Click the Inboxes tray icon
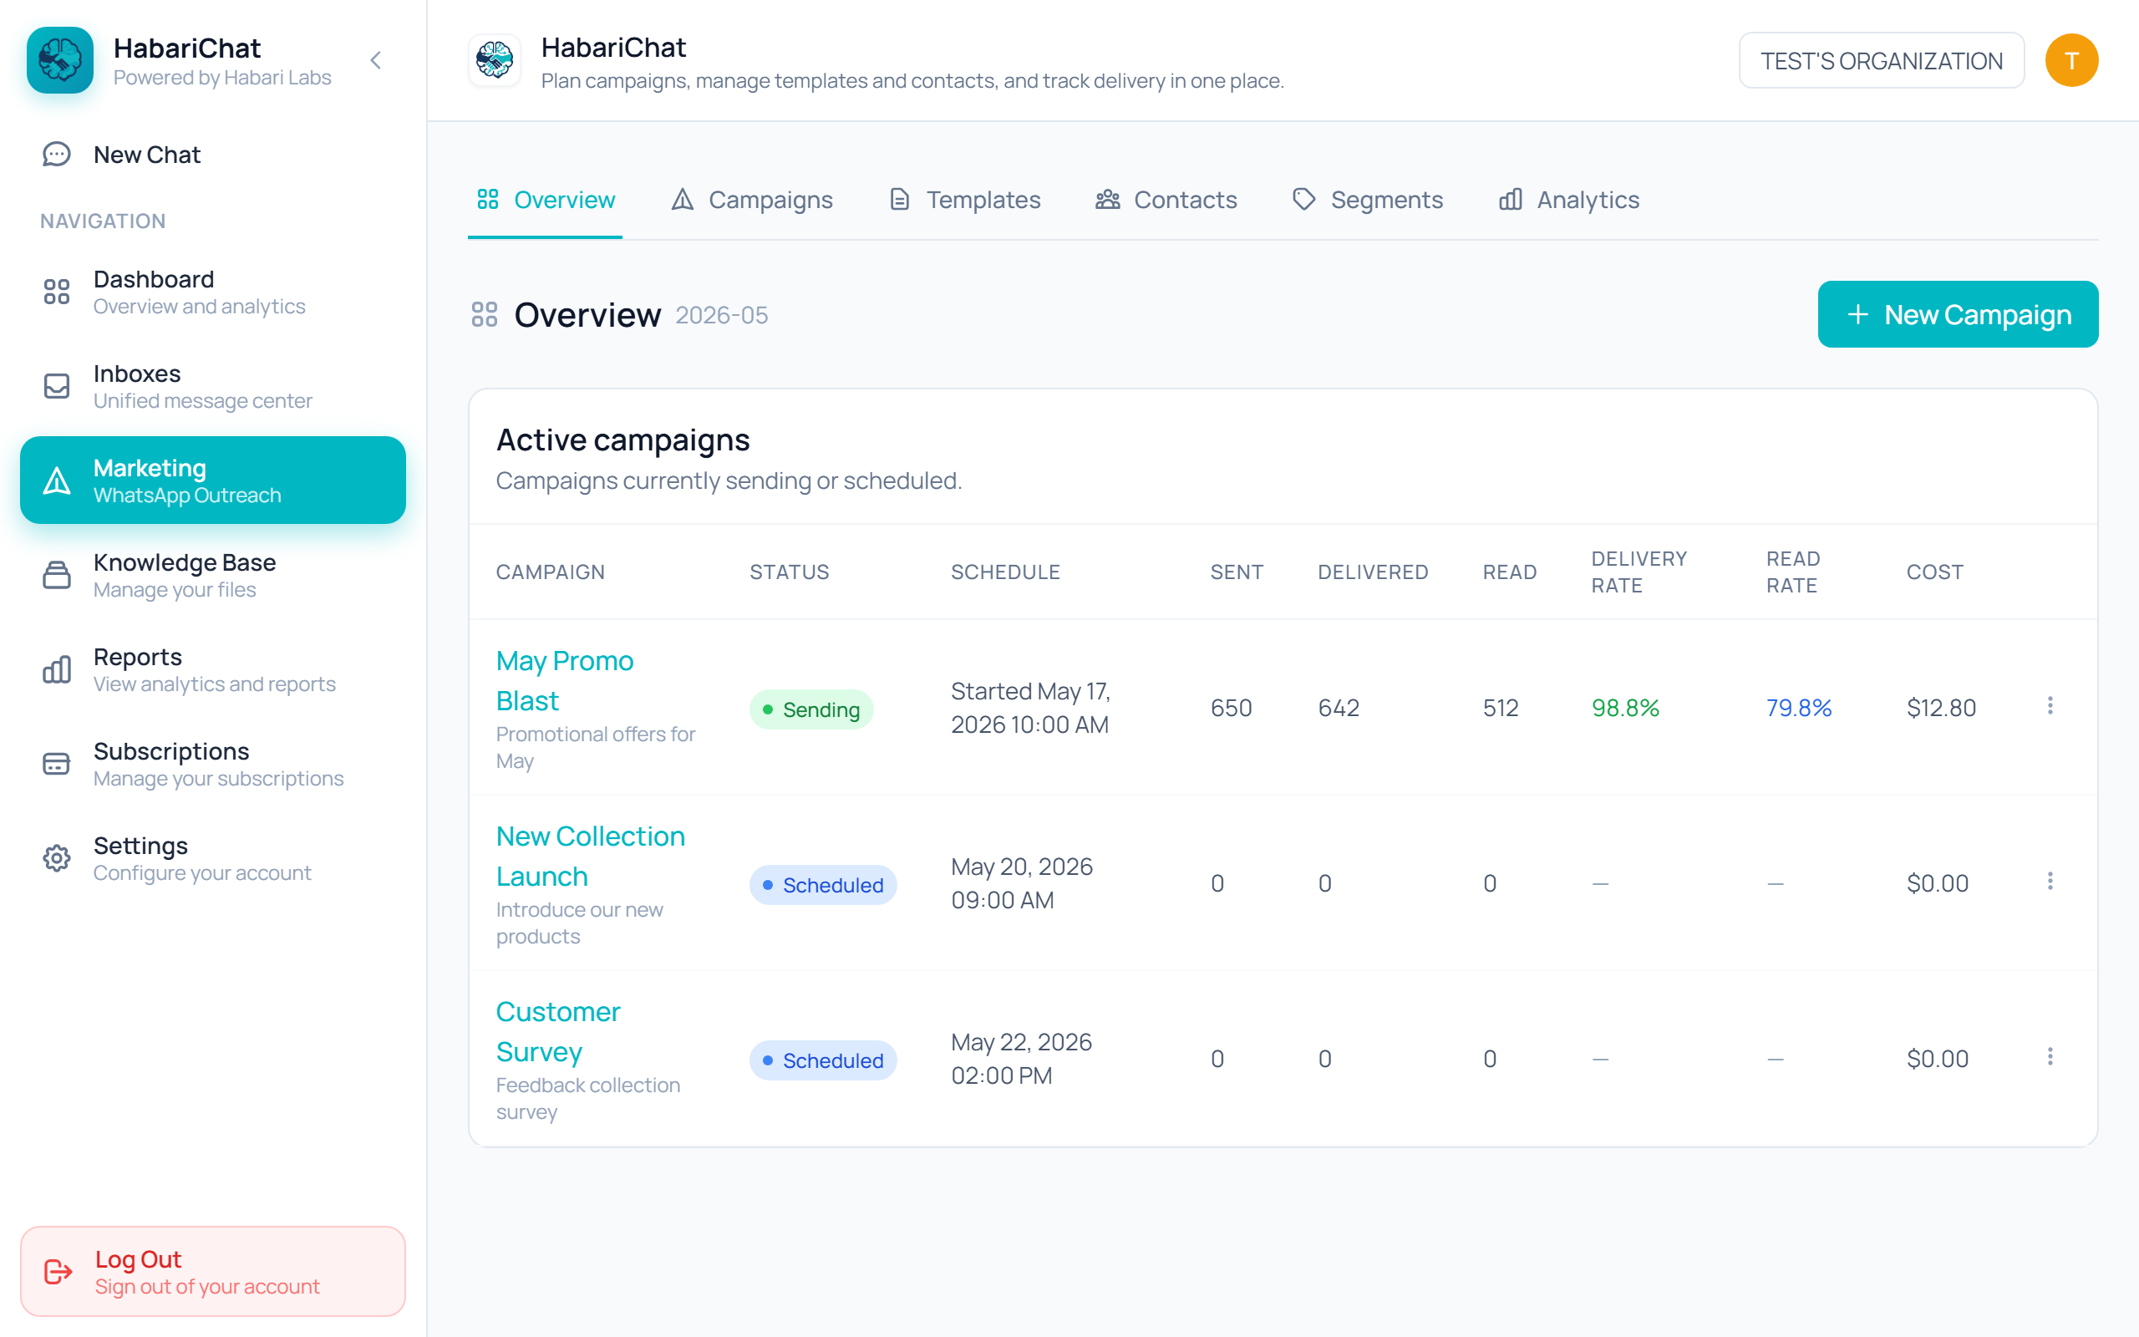Viewport: 2139px width, 1337px height. click(57, 386)
